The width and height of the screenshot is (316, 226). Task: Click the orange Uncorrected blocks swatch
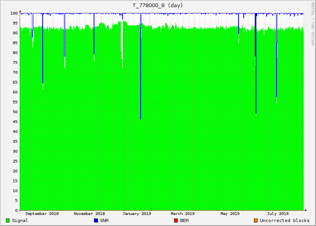pos(256,220)
